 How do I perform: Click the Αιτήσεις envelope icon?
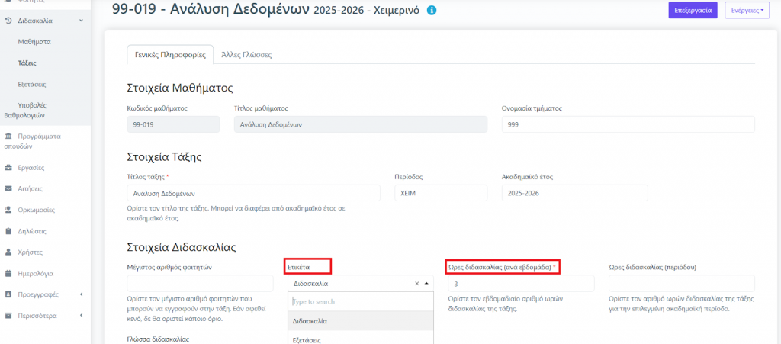click(x=8, y=188)
